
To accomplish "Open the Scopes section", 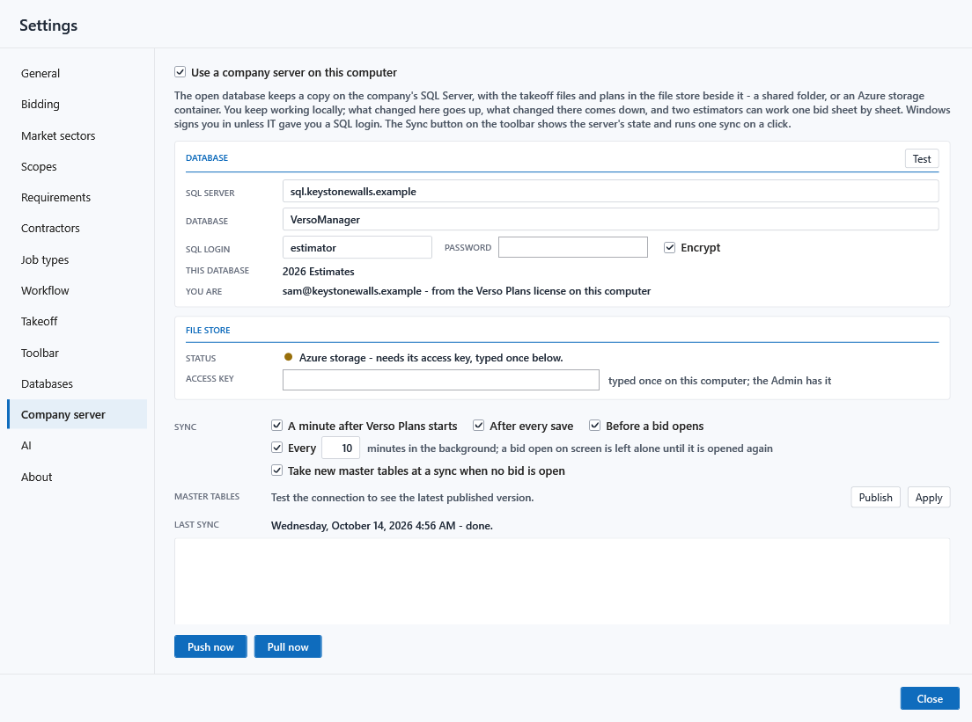I will click(39, 166).
